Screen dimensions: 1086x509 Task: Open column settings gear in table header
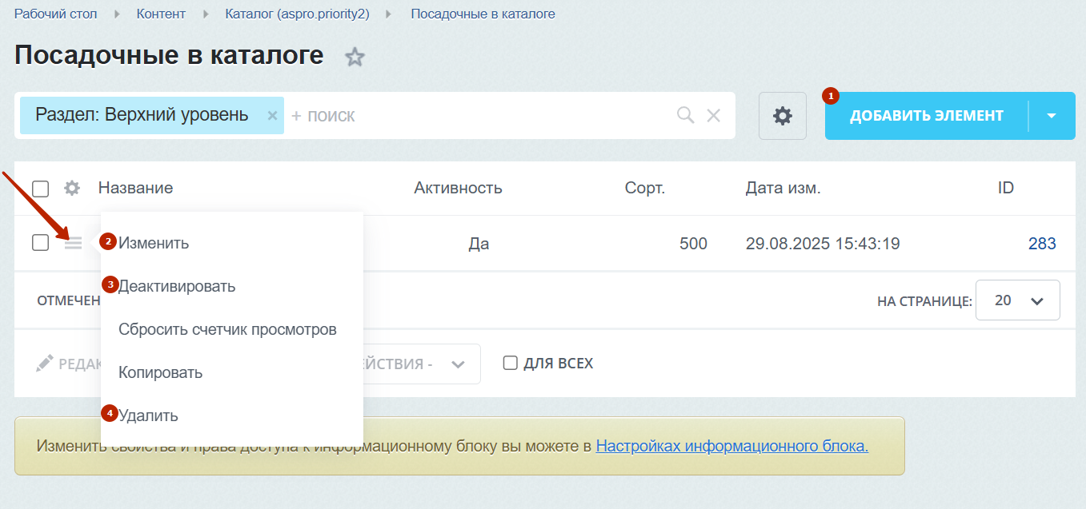click(72, 189)
